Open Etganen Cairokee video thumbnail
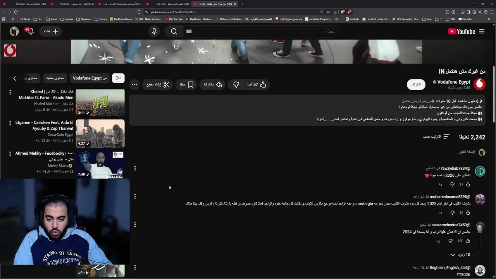The width and height of the screenshot is (496, 279). tap(100, 134)
